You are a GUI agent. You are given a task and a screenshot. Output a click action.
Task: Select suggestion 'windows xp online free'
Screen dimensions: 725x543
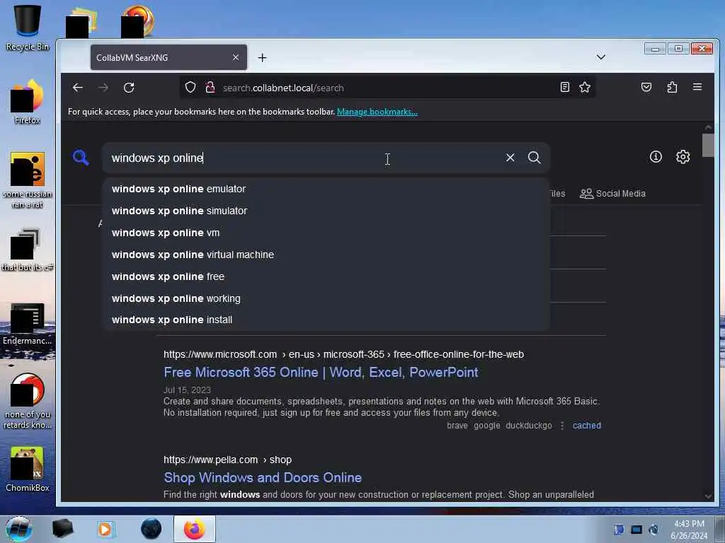coord(326,276)
